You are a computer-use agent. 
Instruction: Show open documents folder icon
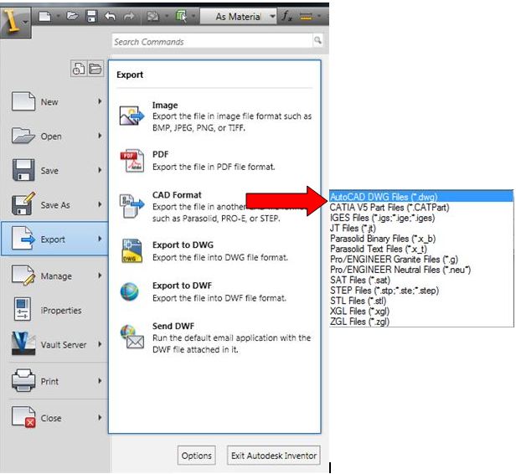[95, 69]
